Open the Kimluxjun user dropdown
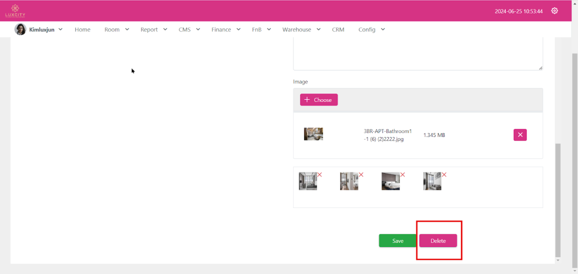 pyautogui.click(x=46, y=29)
